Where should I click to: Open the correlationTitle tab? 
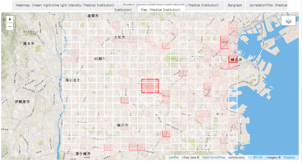tap(266, 5)
